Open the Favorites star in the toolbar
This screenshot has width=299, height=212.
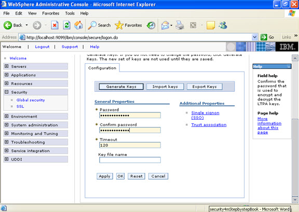click(x=128, y=25)
